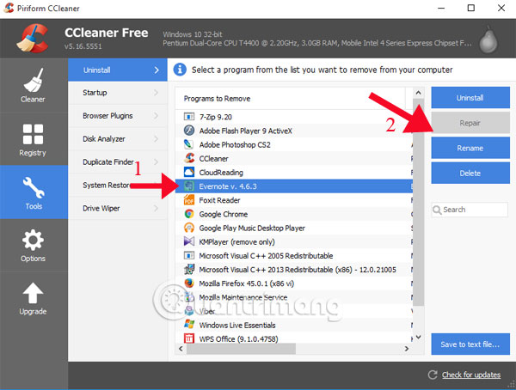Select 'Mozilla Firefox 45.0.1 (x86 vi)' name
The height and width of the screenshot is (390, 516).
(247, 283)
